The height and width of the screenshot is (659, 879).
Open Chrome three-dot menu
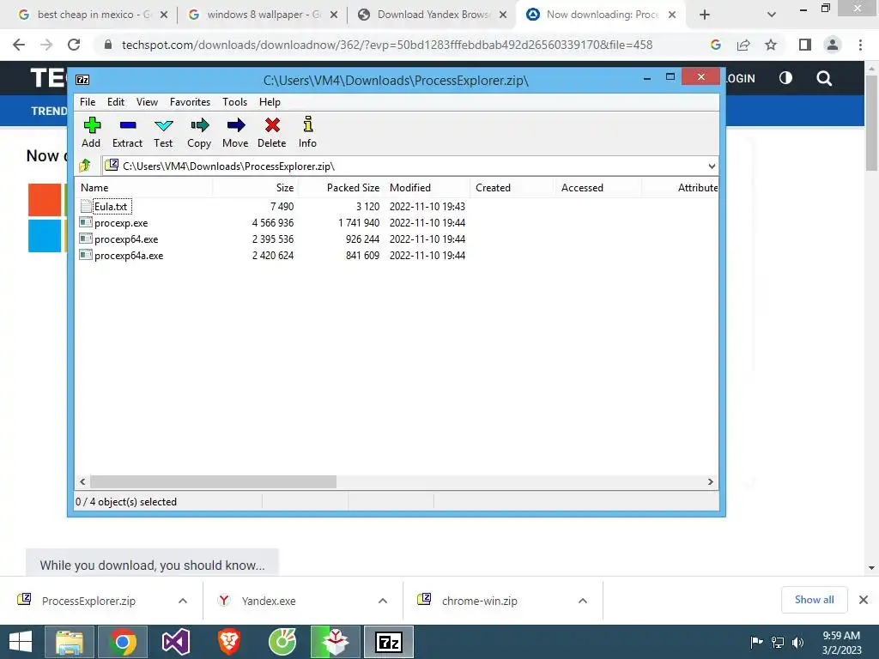(x=860, y=45)
